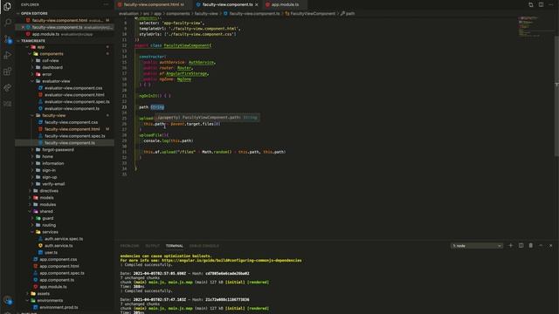The height and width of the screenshot is (314, 559).
Task: Open the Debug Console panel tab
Action: tap(204, 246)
